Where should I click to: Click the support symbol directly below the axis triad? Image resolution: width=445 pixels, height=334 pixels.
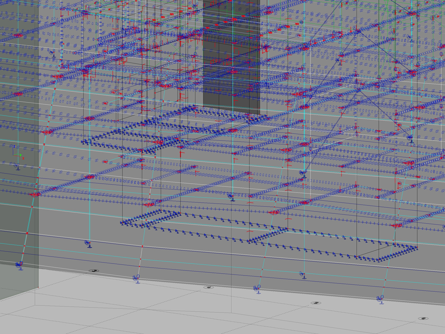(17, 166)
